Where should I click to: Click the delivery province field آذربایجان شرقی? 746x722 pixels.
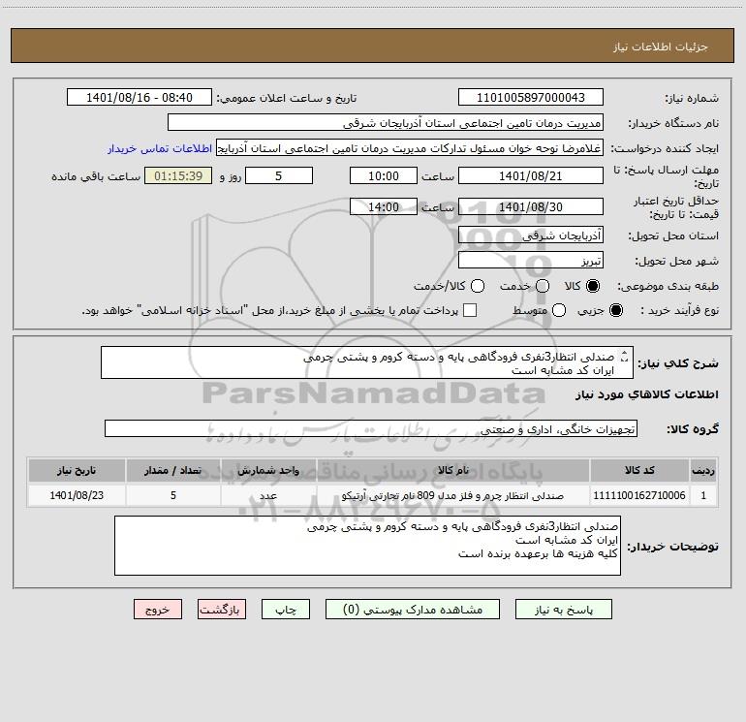point(531,235)
